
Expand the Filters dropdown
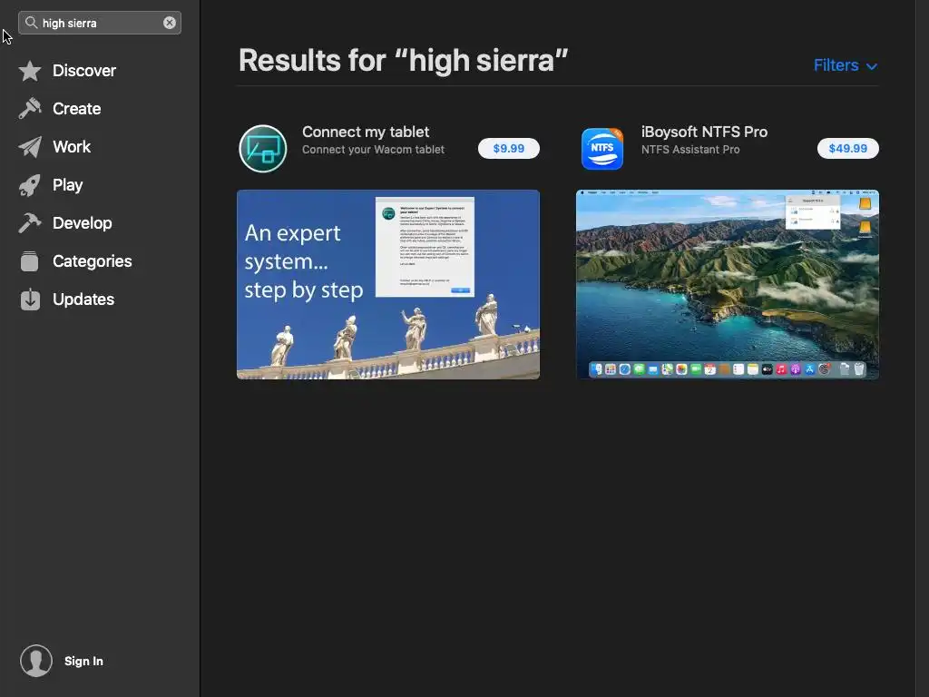tap(846, 65)
